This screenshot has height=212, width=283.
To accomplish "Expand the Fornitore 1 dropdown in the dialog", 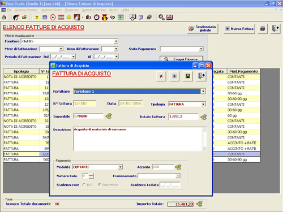I will click(203, 92).
